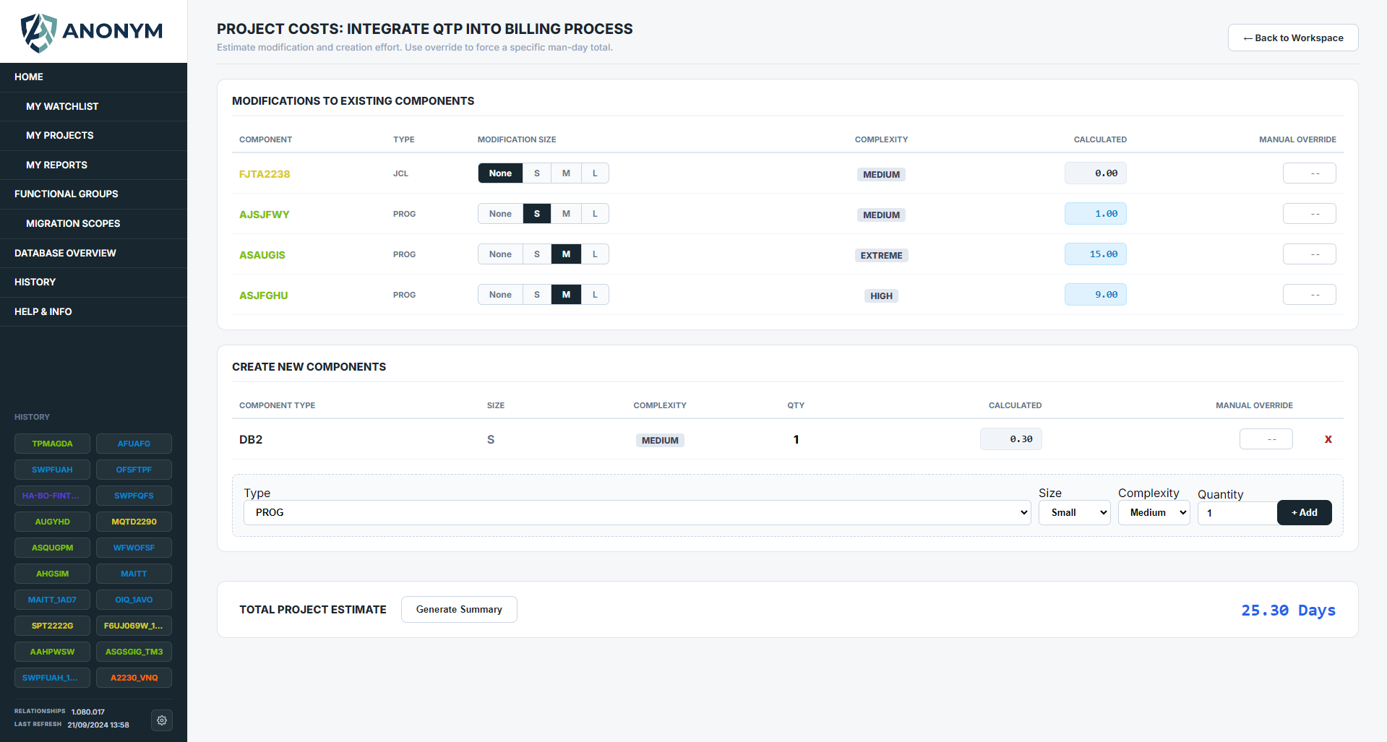Open TPMAGDA history chip
Viewport: 1387px width, 742px height.
(52, 444)
